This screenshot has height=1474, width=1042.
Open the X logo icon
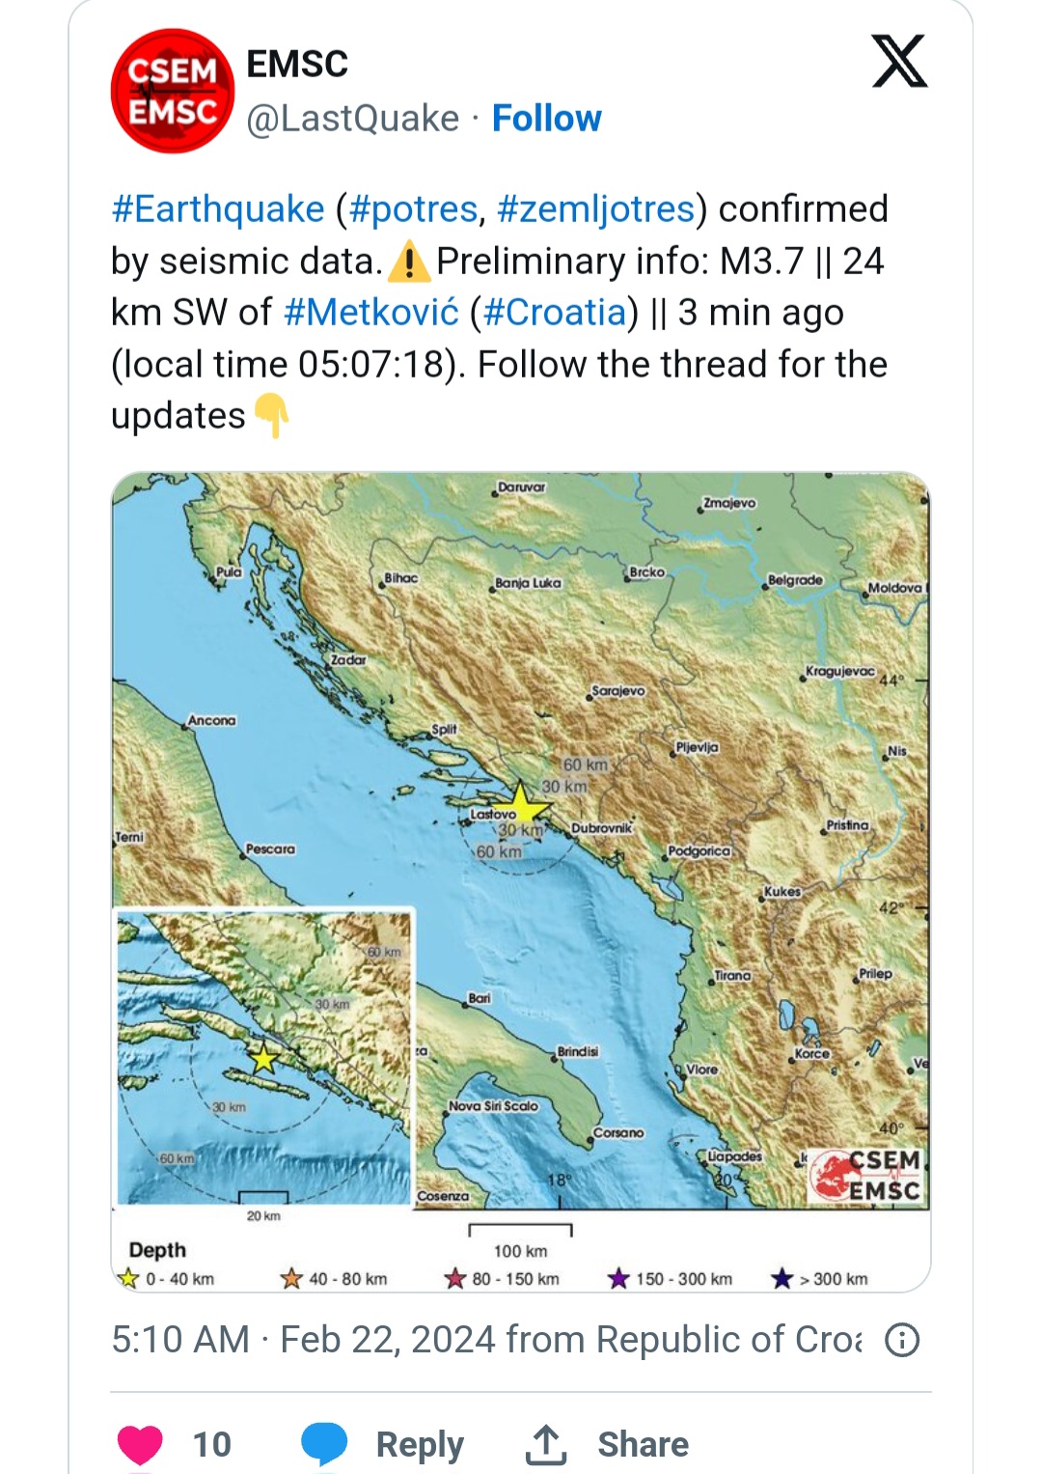[x=899, y=61]
